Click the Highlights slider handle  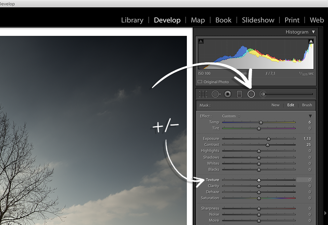259,151
